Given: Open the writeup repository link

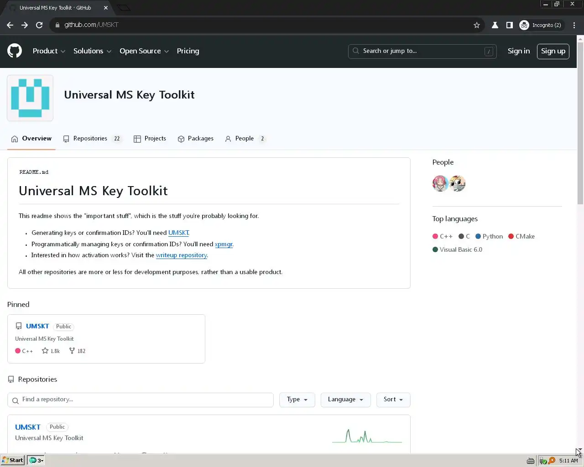Looking at the screenshot, I should coord(181,255).
